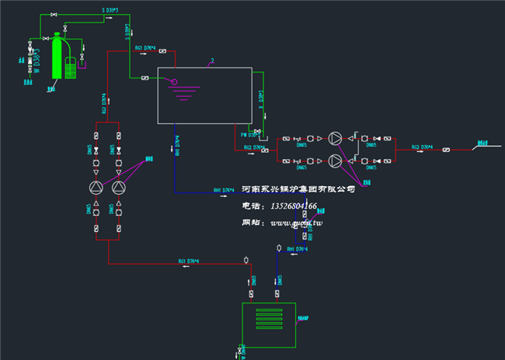
Task: Click the tank number label "2"
Action: coord(212,61)
